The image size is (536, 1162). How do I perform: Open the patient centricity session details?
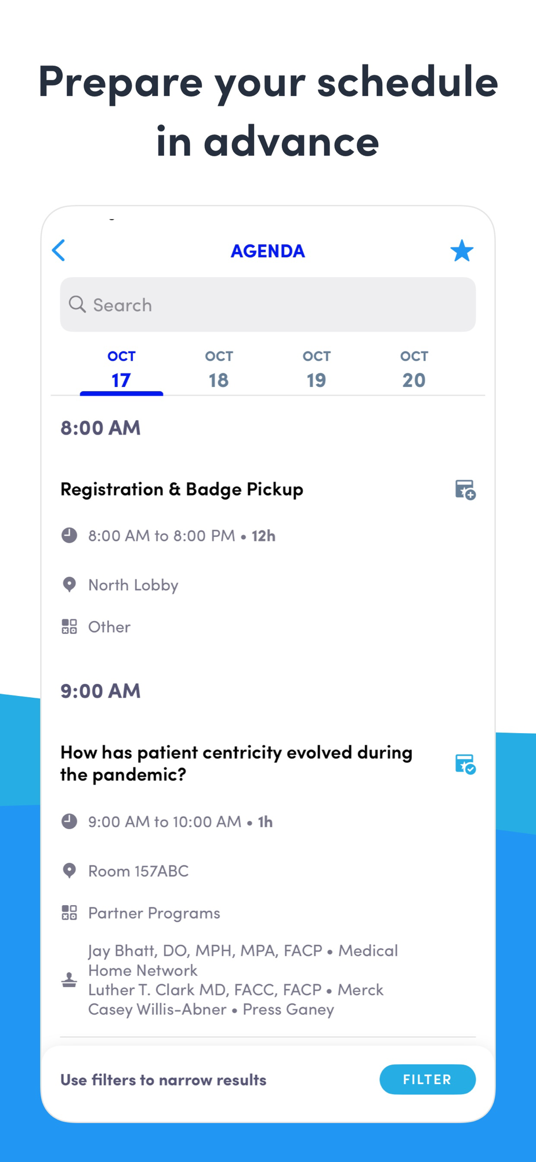[x=237, y=763]
